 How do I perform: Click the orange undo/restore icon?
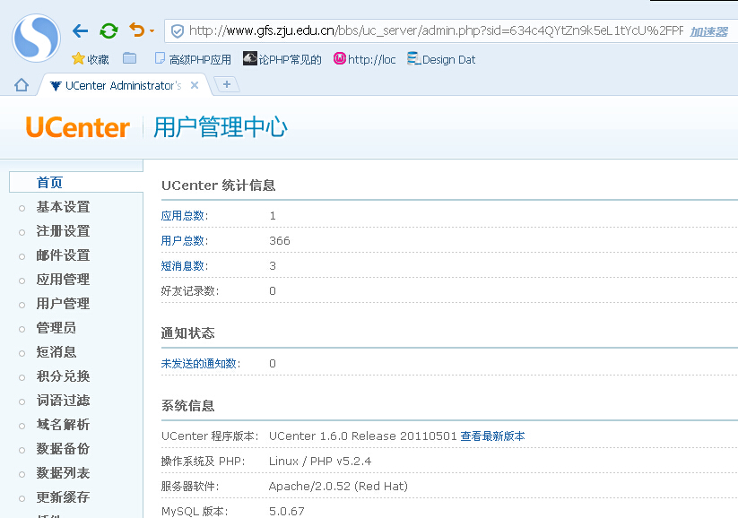point(137,30)
